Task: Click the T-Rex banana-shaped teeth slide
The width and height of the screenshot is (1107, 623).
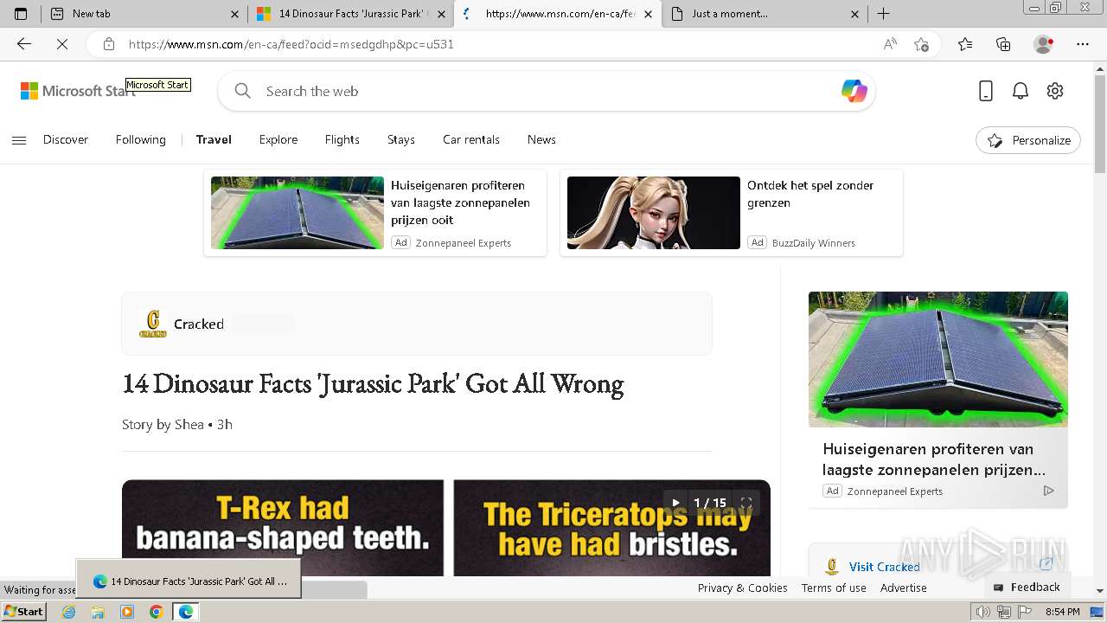Action: [x=283, y=528]
